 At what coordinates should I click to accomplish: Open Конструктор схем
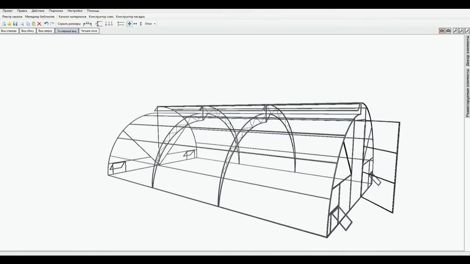click(x=101, y=16)
